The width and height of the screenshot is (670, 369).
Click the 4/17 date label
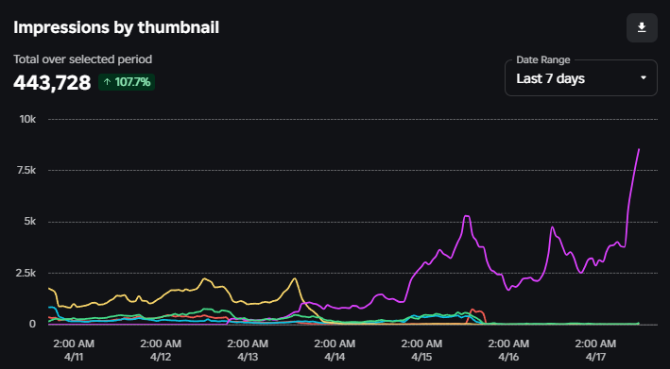click(595, 356)
